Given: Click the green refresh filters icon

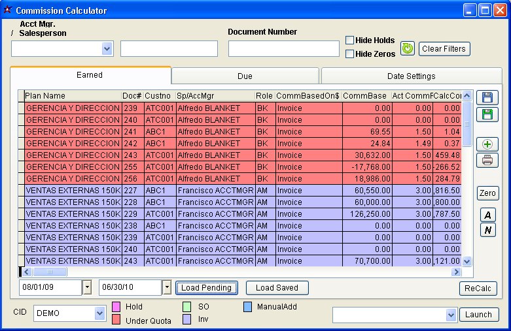Looking at the screenshot, I should pyautogui.click(x=407, y=48).
